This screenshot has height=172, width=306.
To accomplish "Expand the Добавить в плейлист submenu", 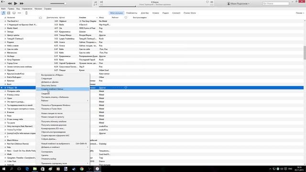I will (63, 147).
